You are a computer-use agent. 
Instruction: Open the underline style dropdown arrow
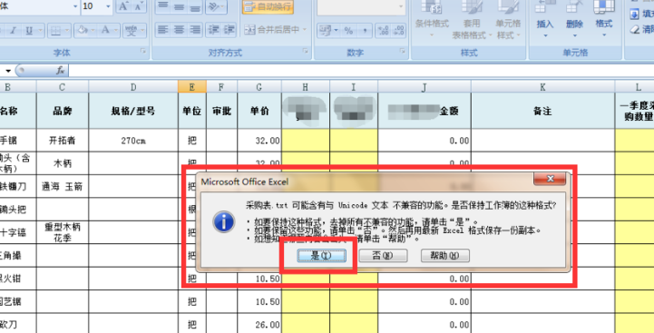click(x=41, y=30)
